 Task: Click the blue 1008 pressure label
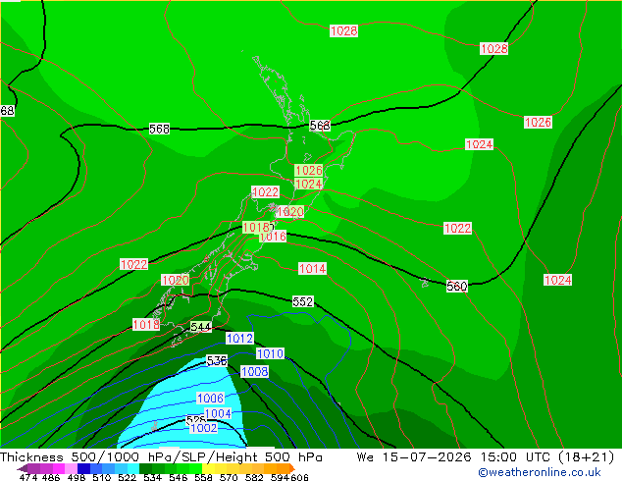click(x=255, y=372)
